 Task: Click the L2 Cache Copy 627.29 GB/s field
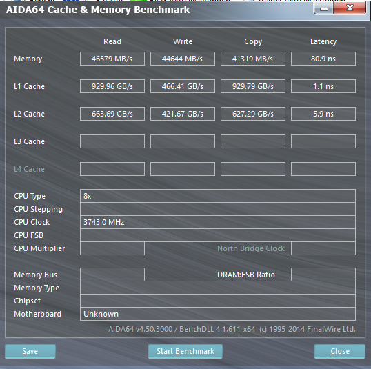coord(253,114)
